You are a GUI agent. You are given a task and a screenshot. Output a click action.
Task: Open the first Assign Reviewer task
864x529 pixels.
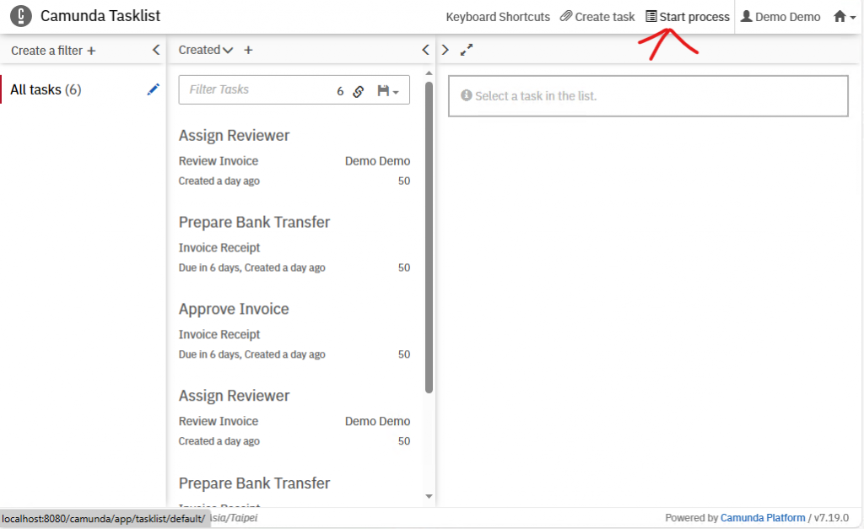click(x=294, y=158)
